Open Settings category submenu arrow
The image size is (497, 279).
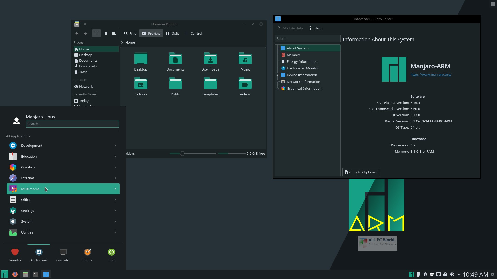tap(115, 211)
